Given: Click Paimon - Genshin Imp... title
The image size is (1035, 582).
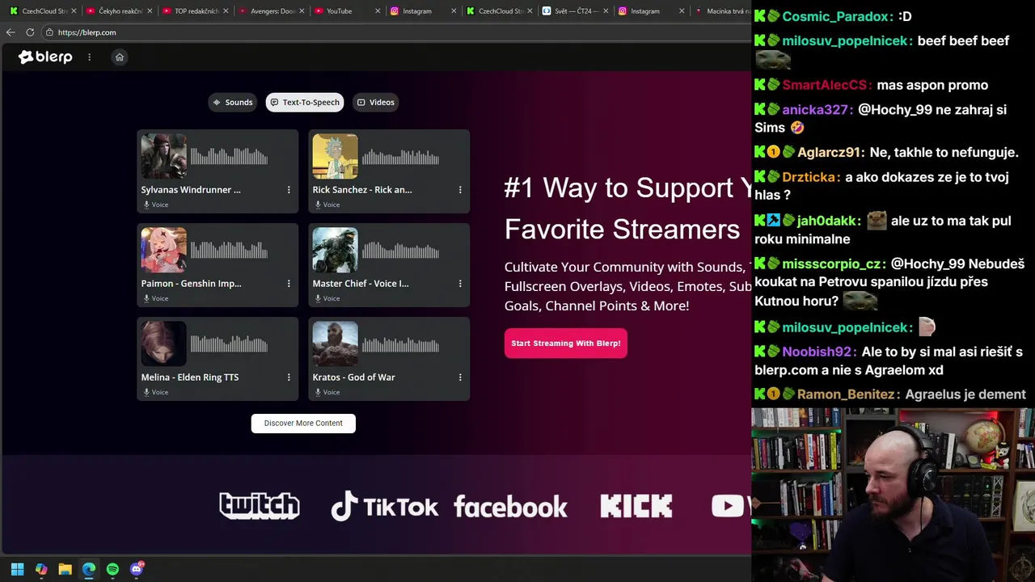Looking at the screenshot, I should click(191, 284).
